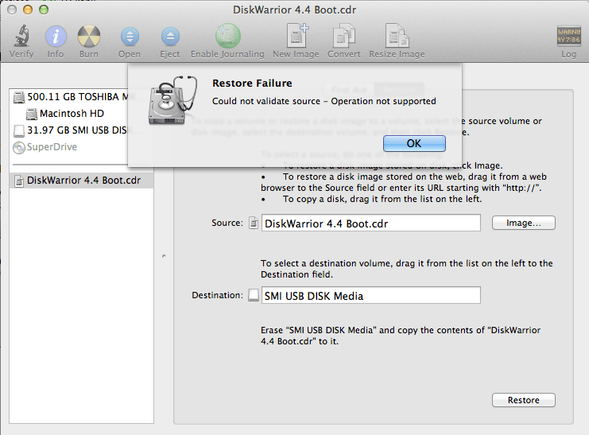The width and height of the screenshot is (589, 435).
Task: Click the Verify microscope icon
Action: pos(21,37)
